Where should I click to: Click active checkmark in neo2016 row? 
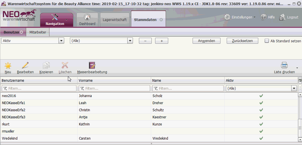(x=261, y=96)
